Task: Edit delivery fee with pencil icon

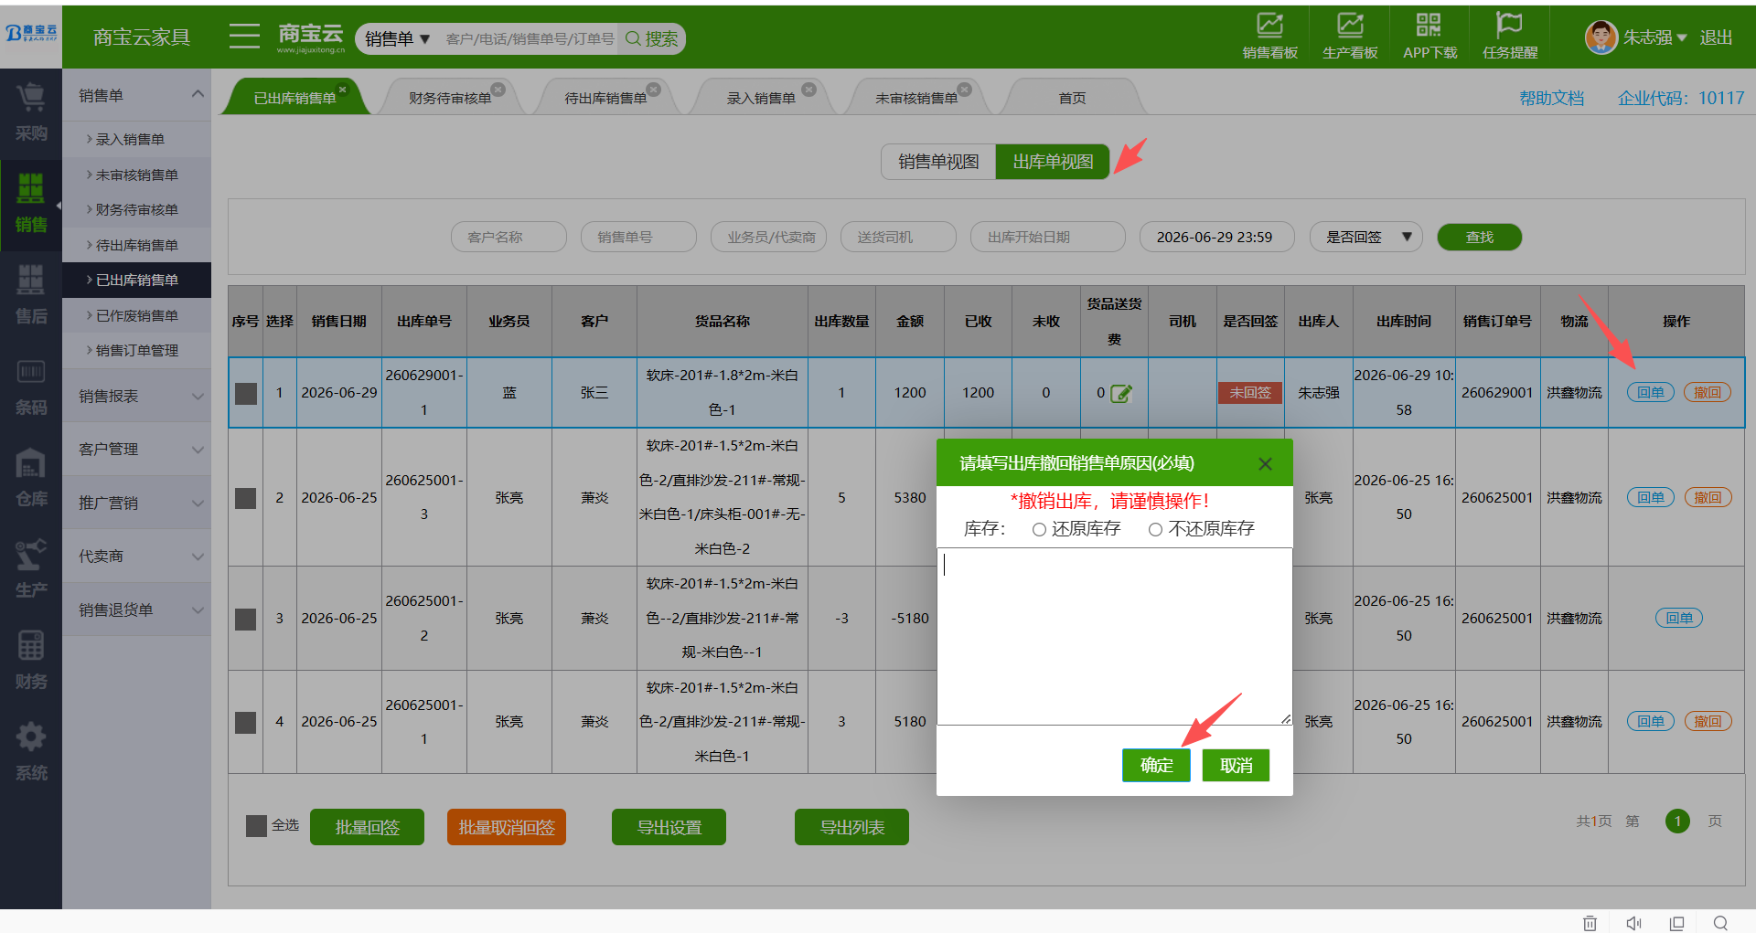Action: [1121, 394]
